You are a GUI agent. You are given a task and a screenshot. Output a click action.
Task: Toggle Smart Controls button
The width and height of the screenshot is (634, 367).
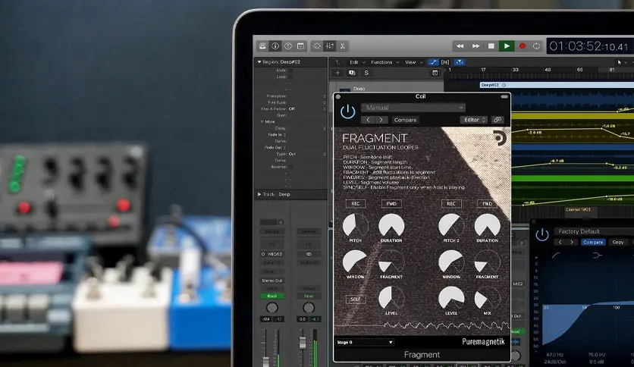click(317, 46)
